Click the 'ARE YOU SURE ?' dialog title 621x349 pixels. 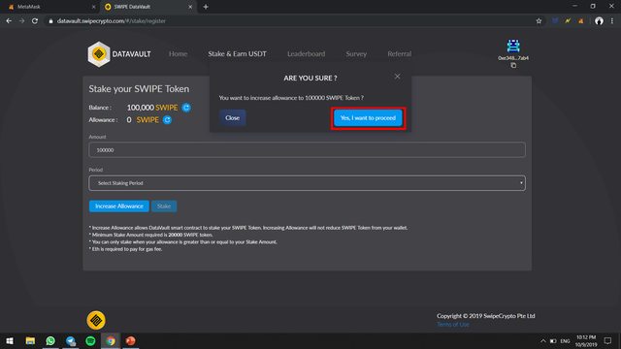310,78
